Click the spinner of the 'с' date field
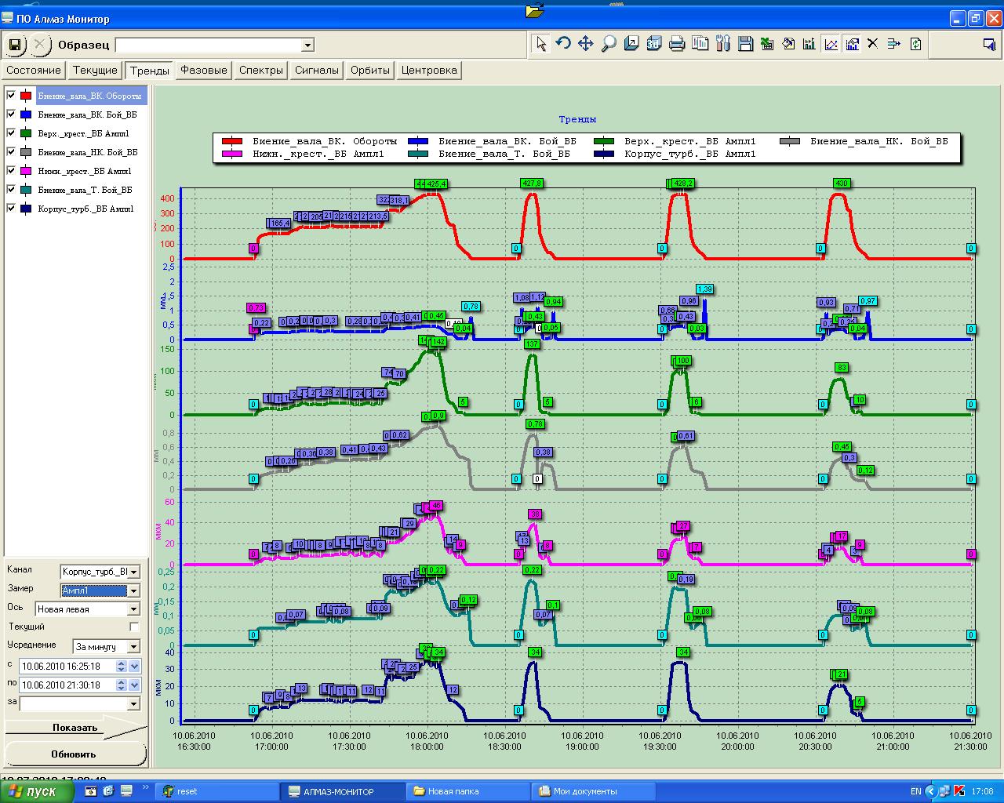 tap(121, 667)
